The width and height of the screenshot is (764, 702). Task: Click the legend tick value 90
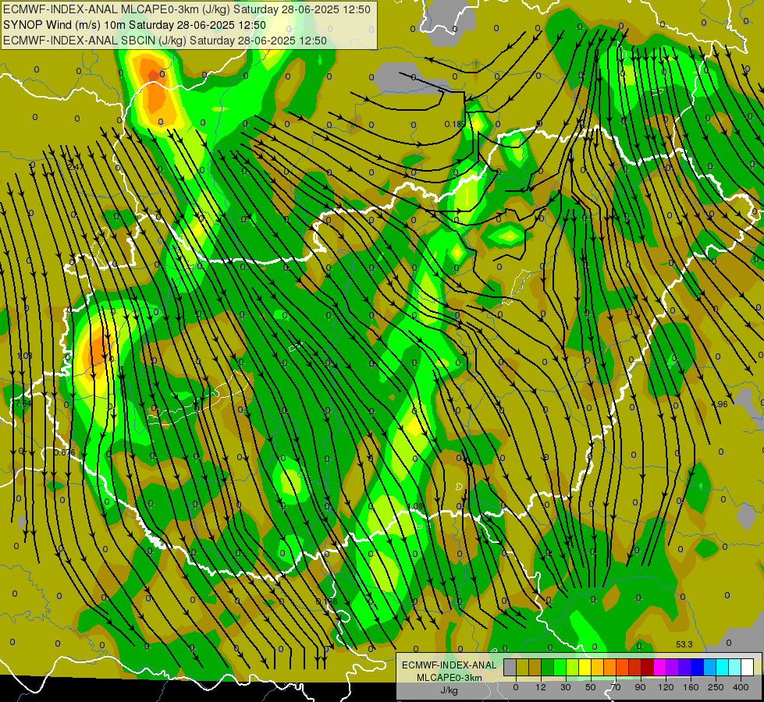[640, 687]
